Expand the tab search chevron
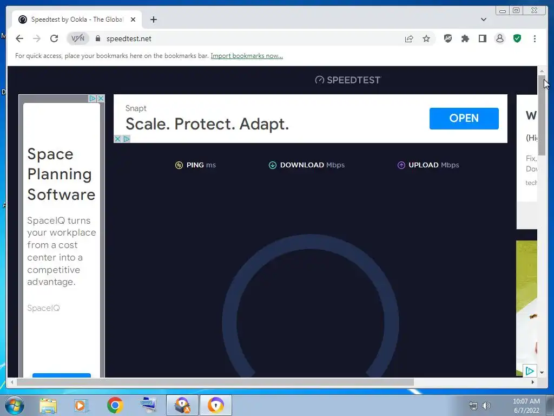Image resolution: width=554 pixels, height=416 pixels. (484, 19)
